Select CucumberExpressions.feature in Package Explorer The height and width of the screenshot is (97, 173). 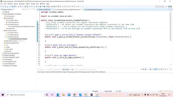pos(18,39)
